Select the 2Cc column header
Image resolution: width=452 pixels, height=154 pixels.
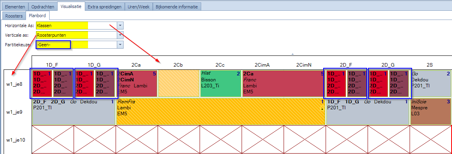click(220, 65)
